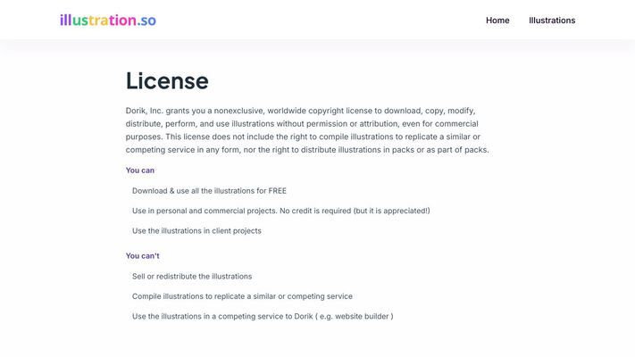Select the 'You can' subheading

(139, 170)
